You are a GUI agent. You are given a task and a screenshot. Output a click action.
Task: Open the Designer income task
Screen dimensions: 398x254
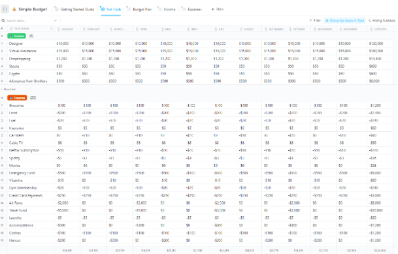point(16,44)
